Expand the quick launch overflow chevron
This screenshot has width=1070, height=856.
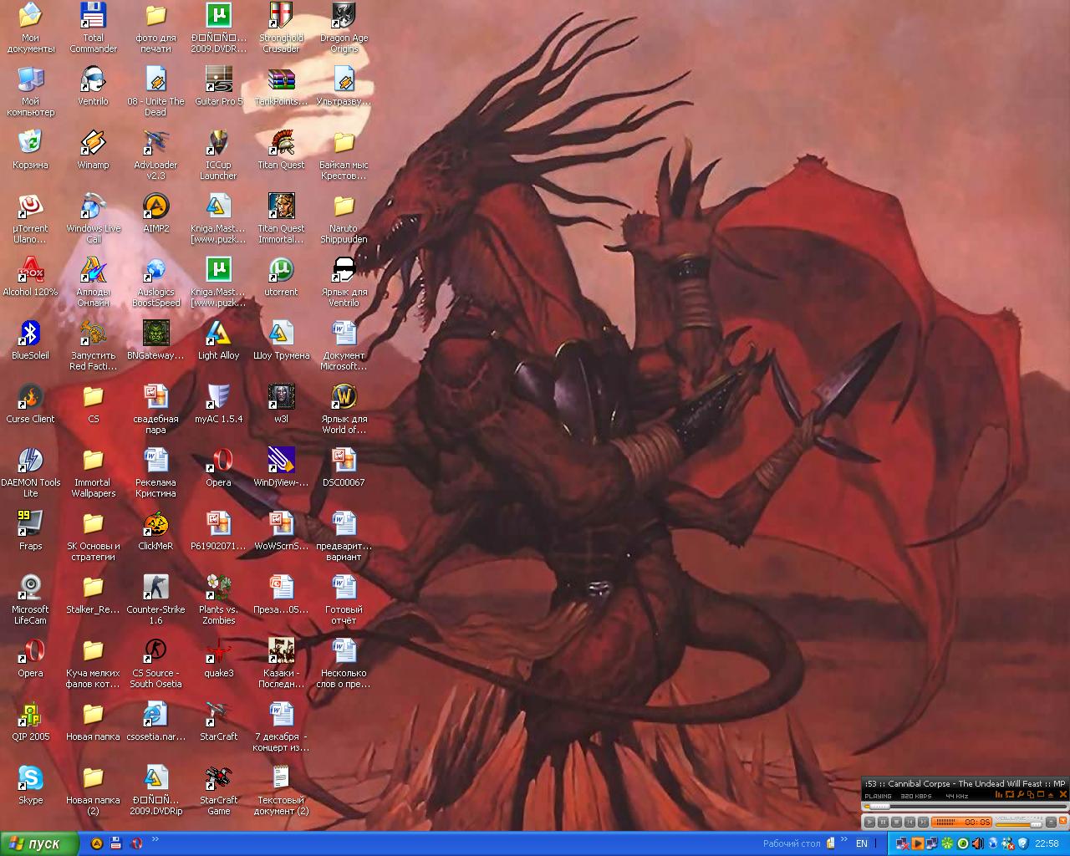click(x=155, y=840)
